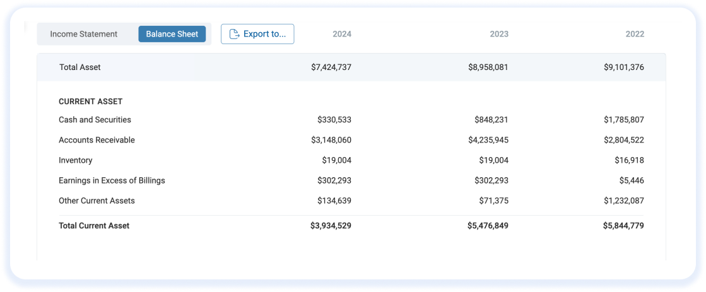Select the Accounts Receivable row label
The image size is (706, 292).
(x=97, y=140)
